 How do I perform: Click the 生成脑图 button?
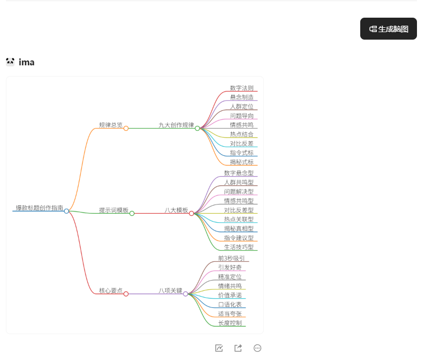389,29
